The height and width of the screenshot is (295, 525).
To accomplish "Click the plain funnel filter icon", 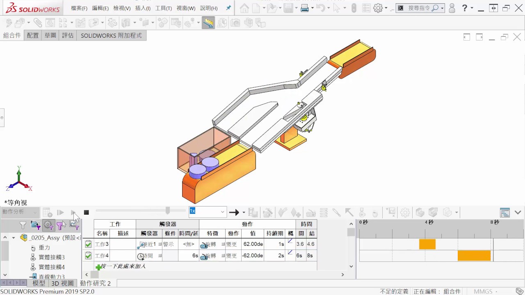I will coord(23,225).
